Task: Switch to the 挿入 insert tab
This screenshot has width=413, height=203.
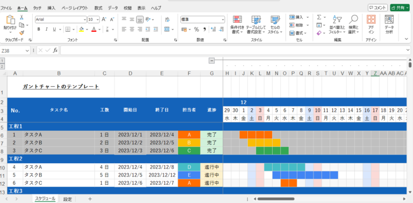Action: click(52, 8)
